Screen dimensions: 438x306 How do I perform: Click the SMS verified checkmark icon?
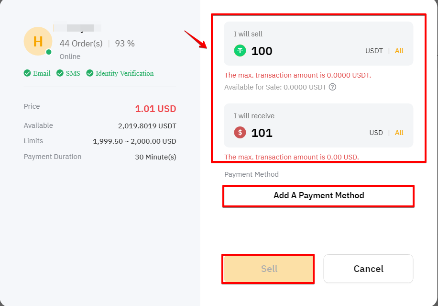(x=60, y=73)
